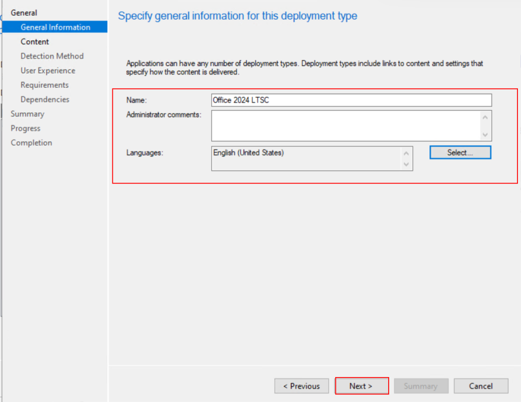Go to the User Experience step
Screen dimensions: 521x402
[x=48, y=71]
